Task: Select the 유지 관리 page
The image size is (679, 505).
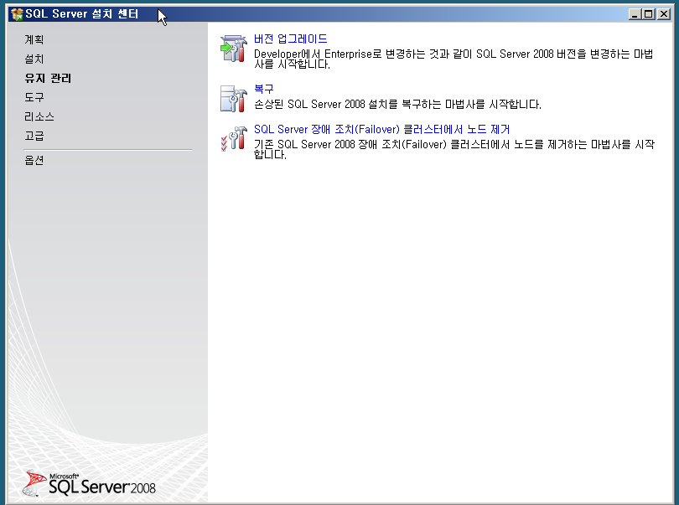Action: pyautogui.click(x=48, y=79)
